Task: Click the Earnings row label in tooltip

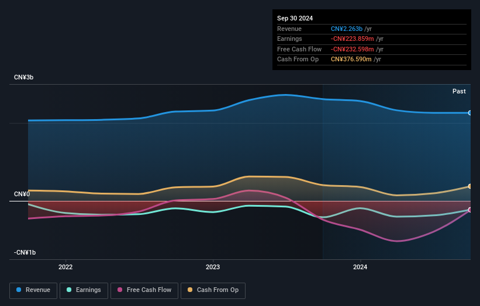Action: click(289, 39)
